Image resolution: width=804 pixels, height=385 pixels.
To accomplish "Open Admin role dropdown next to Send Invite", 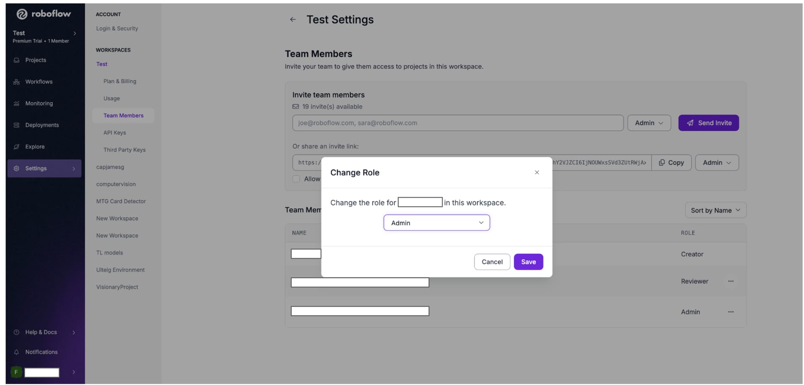I will (649, 123).
